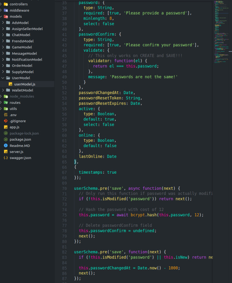232x283 pixels.
Task: Expand the FrendsModel folder chevron
Action: tap(3, 41)
